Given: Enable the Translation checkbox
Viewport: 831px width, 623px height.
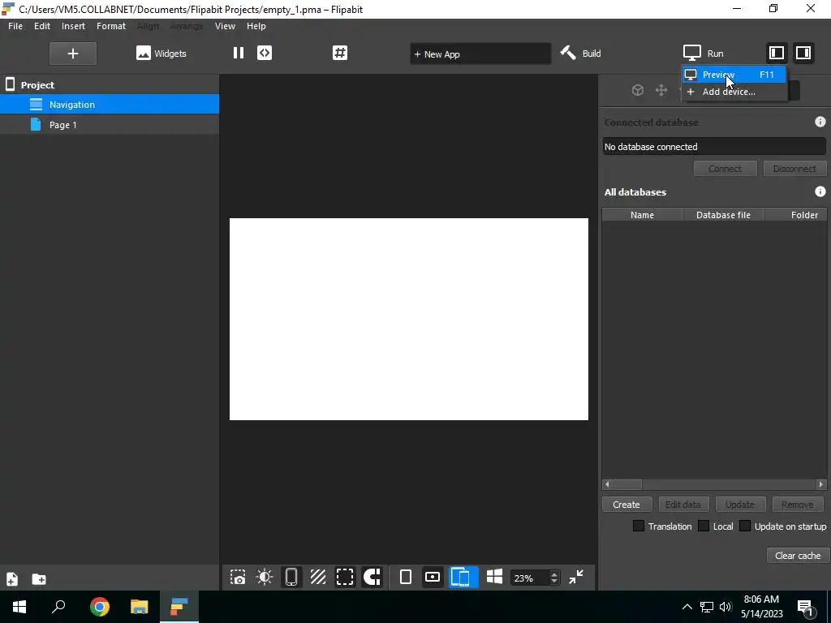Looking at the screenshot, I should pos(639,526).
